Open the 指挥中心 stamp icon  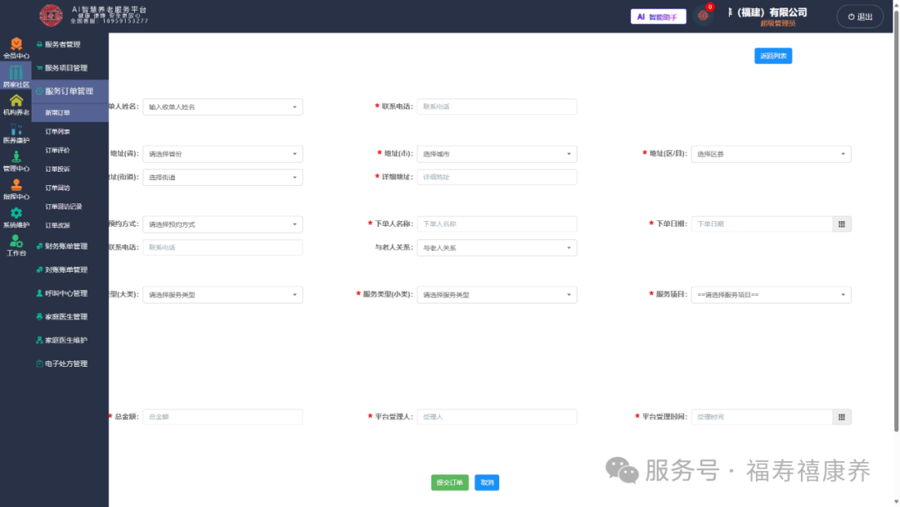point(16,189)
